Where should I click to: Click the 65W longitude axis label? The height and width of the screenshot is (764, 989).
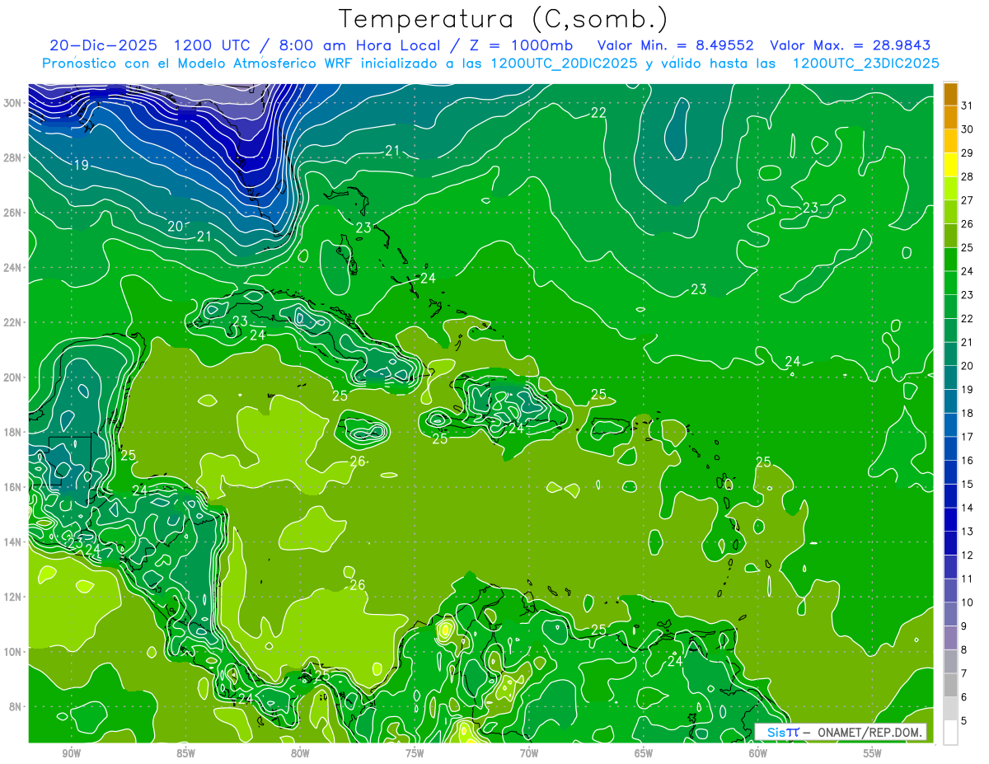tap(644, 752)
